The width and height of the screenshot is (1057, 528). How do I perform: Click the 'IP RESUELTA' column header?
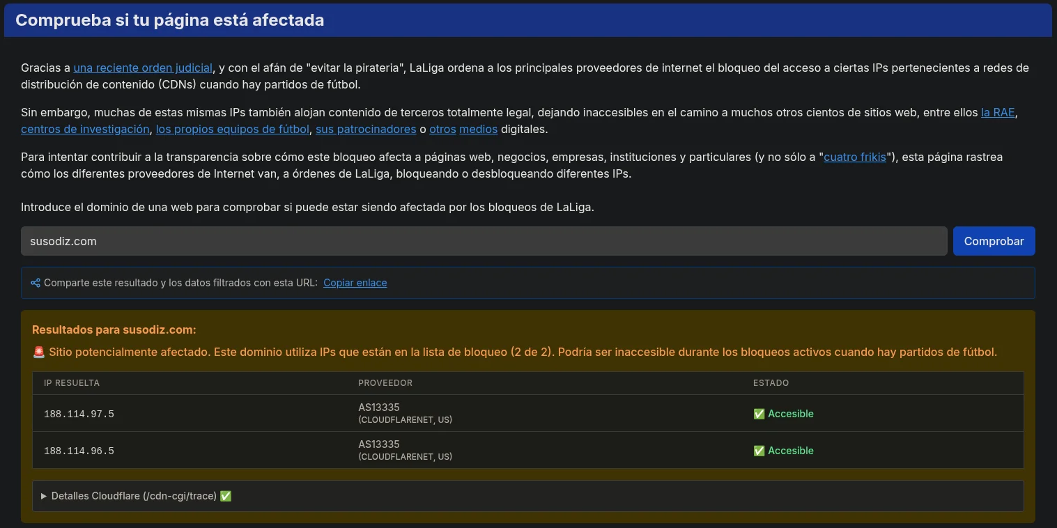(x=72, y=383)
